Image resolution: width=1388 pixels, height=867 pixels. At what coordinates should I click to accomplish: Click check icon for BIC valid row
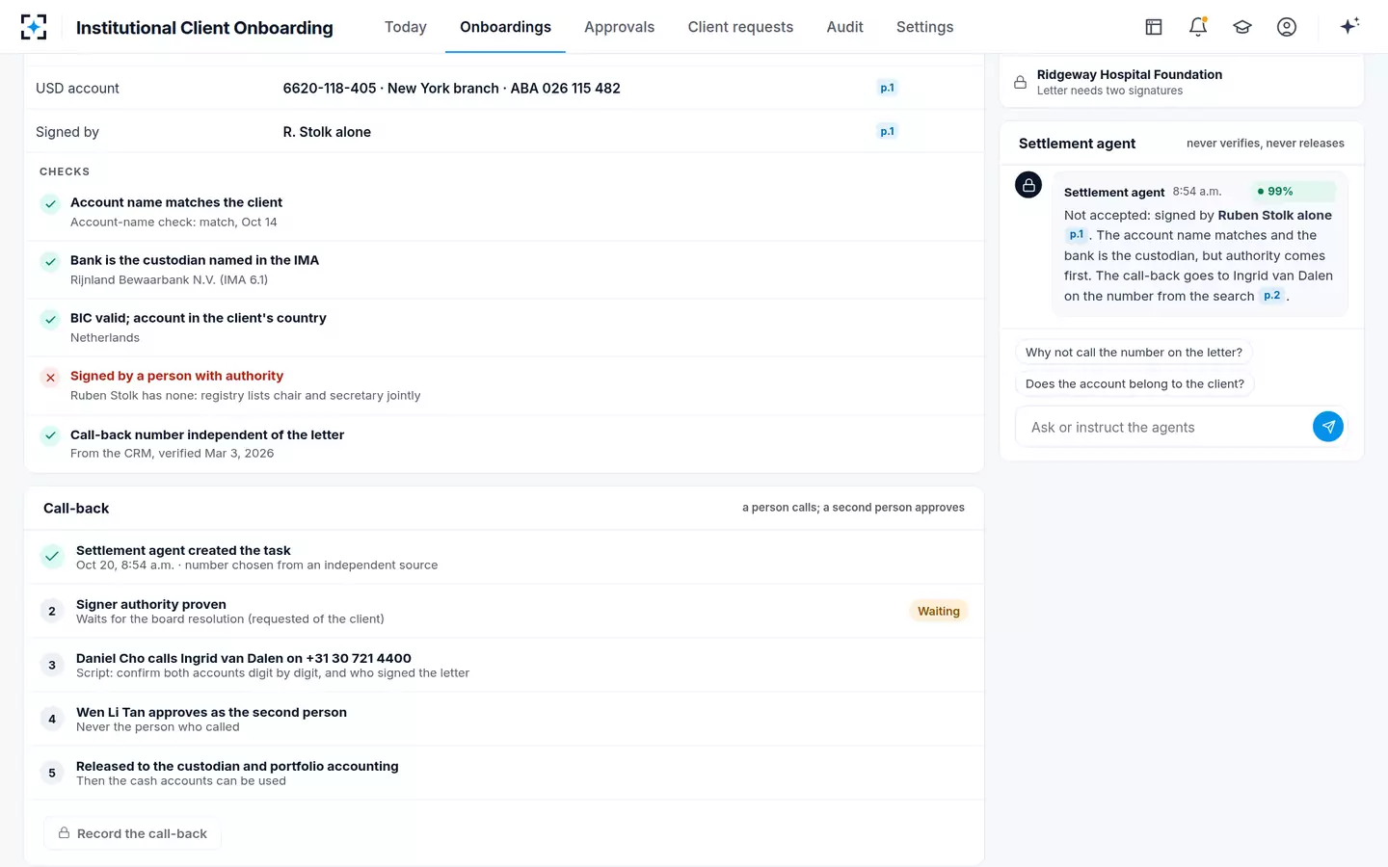click(x=50, y=320)
